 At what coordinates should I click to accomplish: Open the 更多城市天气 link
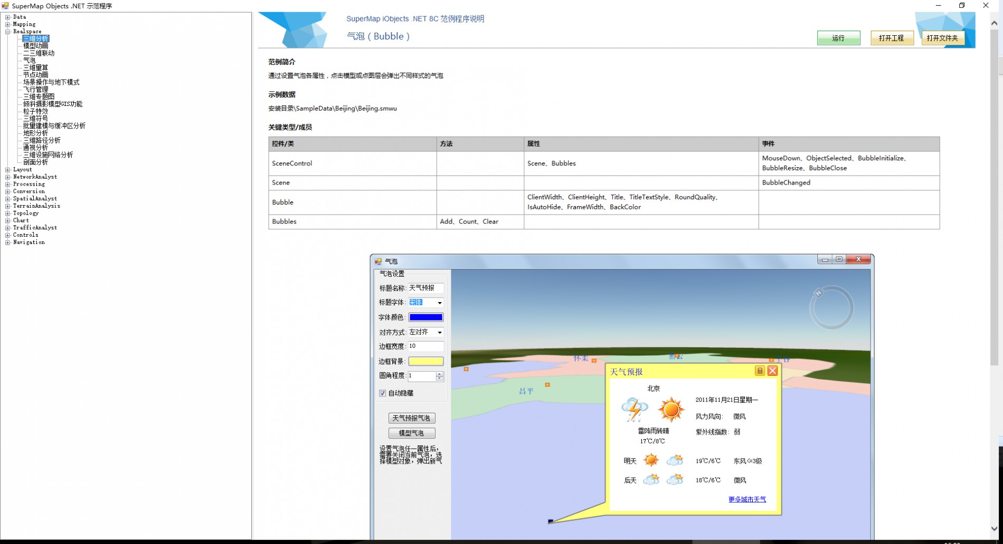[x=747, y=500]
